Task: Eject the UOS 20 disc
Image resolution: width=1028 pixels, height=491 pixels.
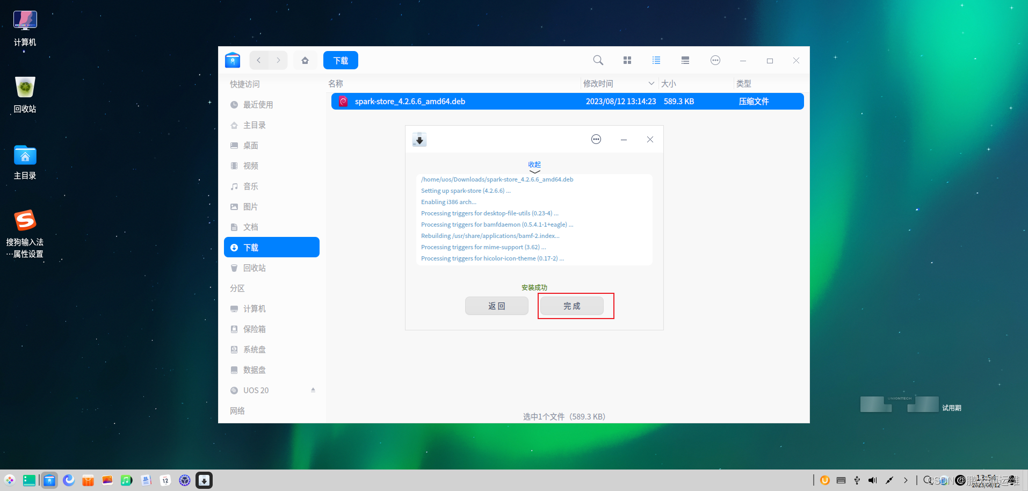Action: 313,390
